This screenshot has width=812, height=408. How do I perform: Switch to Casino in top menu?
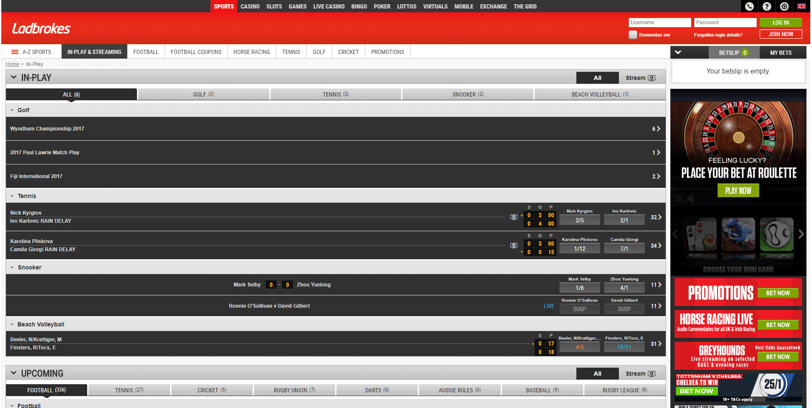click(x=250, y=6)
